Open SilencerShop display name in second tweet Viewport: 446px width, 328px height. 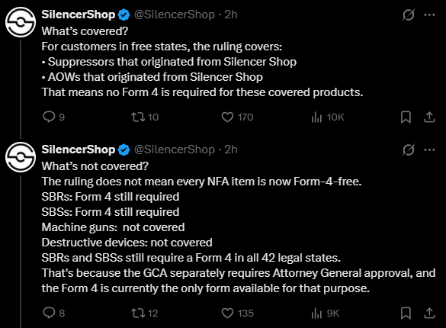point(79,150)
